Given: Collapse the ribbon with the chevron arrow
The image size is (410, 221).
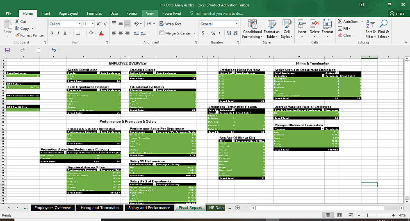Looking at the screenshot, I should (x=405, y=42).
